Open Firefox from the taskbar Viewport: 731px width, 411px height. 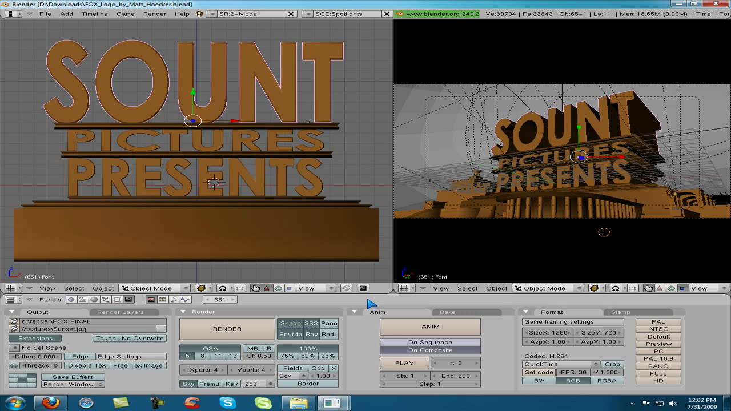(50, 403)
